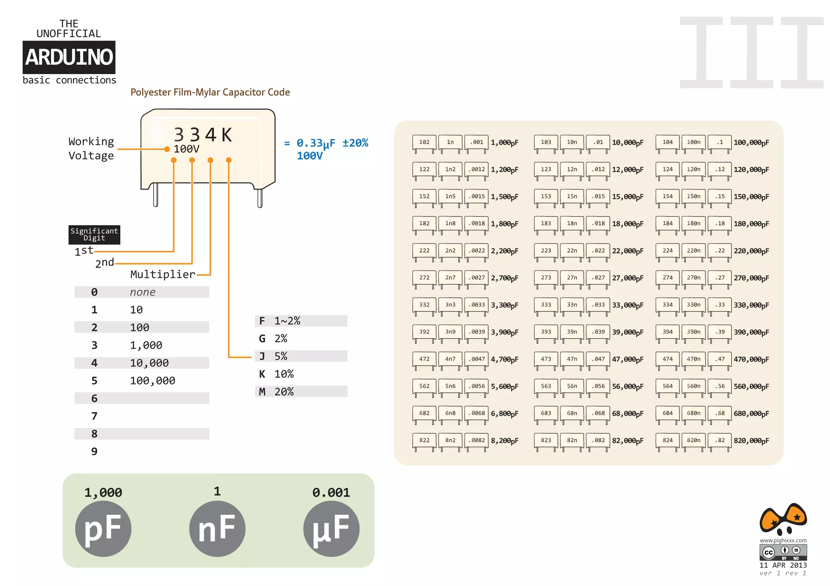Select multiplier row 0 showing none
This screenshot has height=586, width=830.
(141, 292)
